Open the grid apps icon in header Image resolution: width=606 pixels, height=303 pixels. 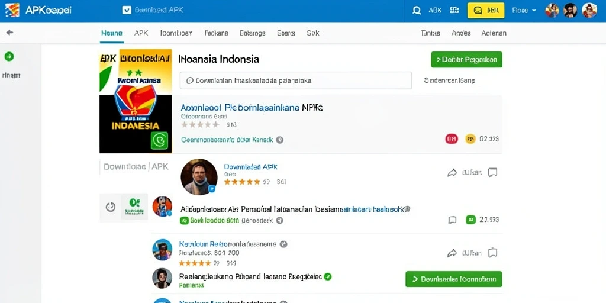coord(454,11)
